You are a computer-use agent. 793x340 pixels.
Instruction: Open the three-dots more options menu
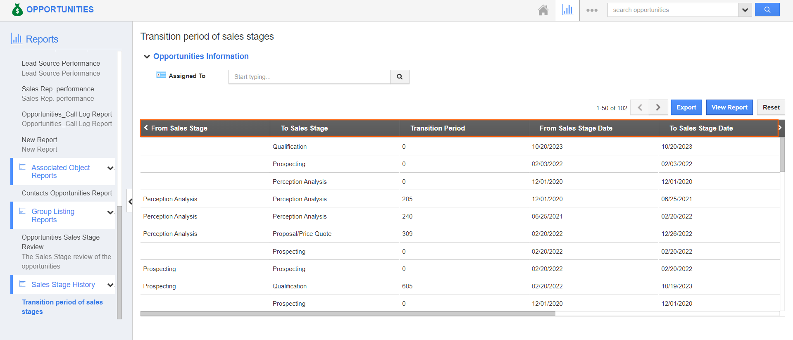(x=592, y=10)
